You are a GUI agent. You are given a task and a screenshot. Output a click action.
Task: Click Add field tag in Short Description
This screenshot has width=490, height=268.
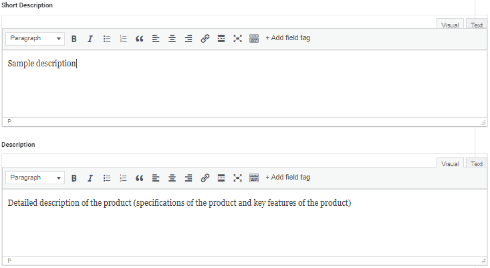[x=288, y=38]
